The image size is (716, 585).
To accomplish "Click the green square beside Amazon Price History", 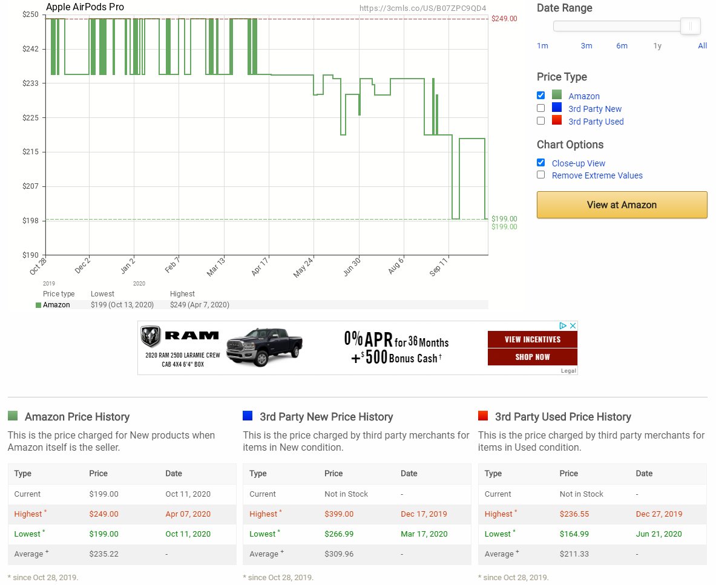I will tap(13, 416).
